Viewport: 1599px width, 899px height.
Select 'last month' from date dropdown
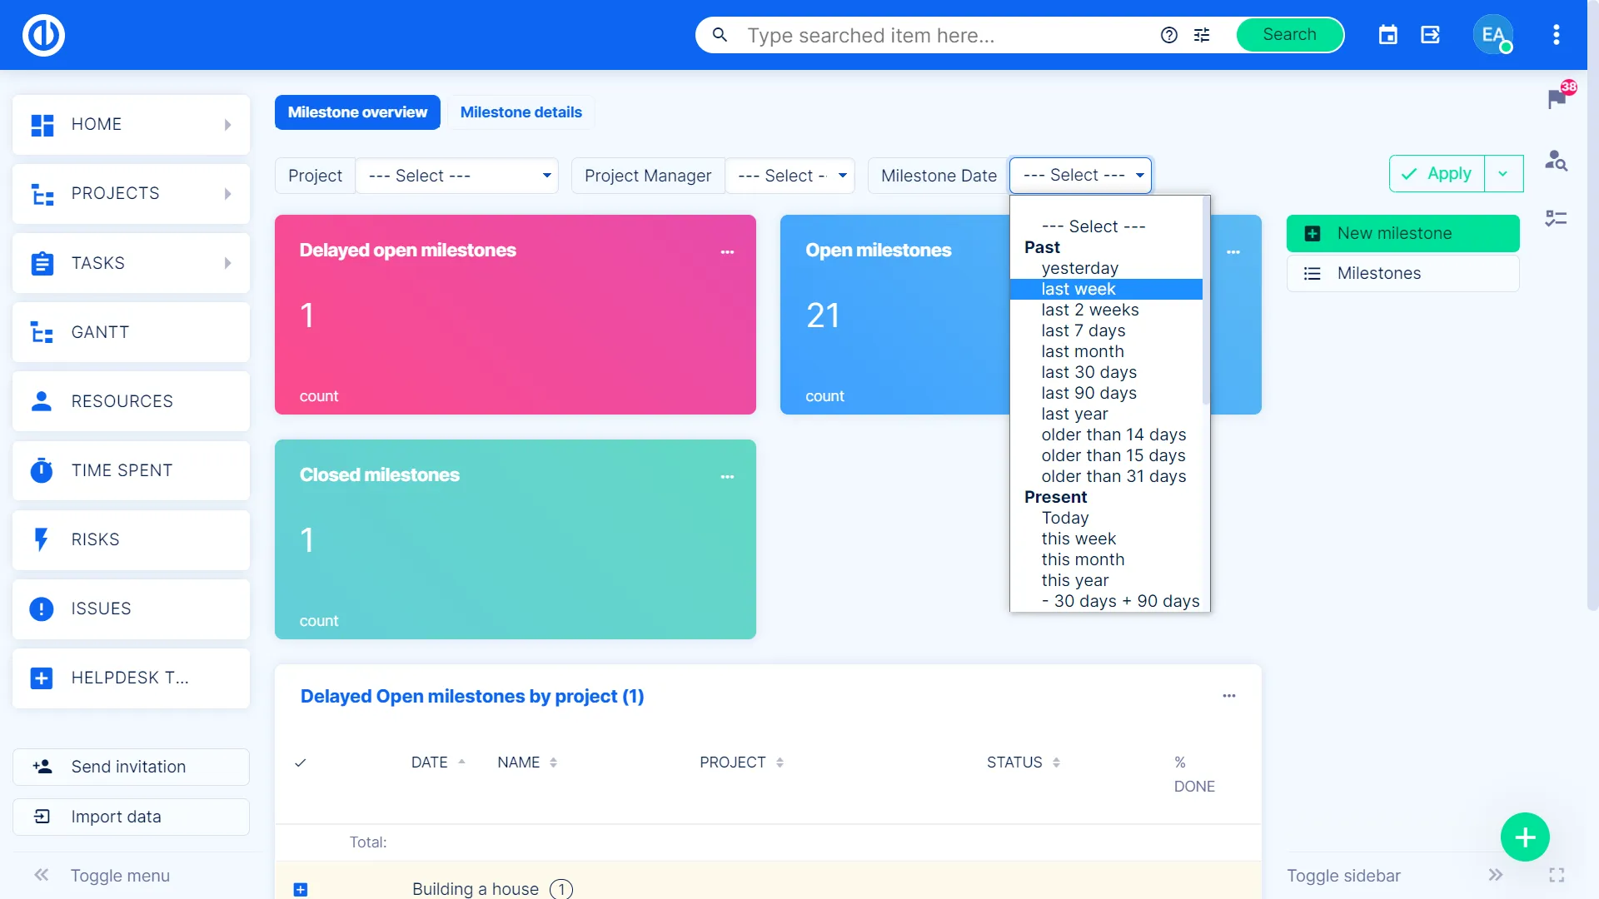click(1082, 351)
